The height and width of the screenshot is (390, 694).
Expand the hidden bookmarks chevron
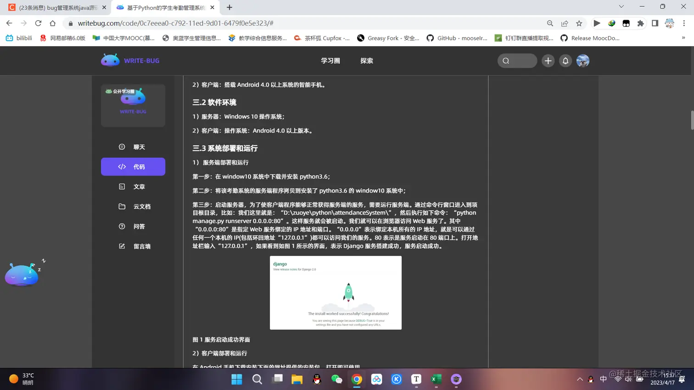683,38
